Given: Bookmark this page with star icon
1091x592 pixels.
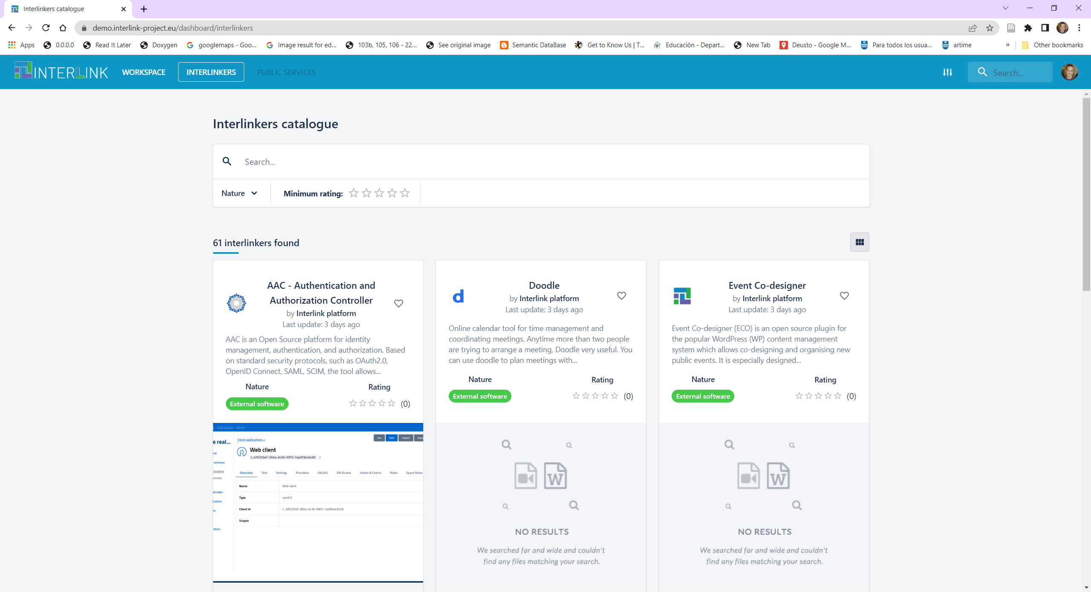Looking at the screenshot, I should click(990, 28).
